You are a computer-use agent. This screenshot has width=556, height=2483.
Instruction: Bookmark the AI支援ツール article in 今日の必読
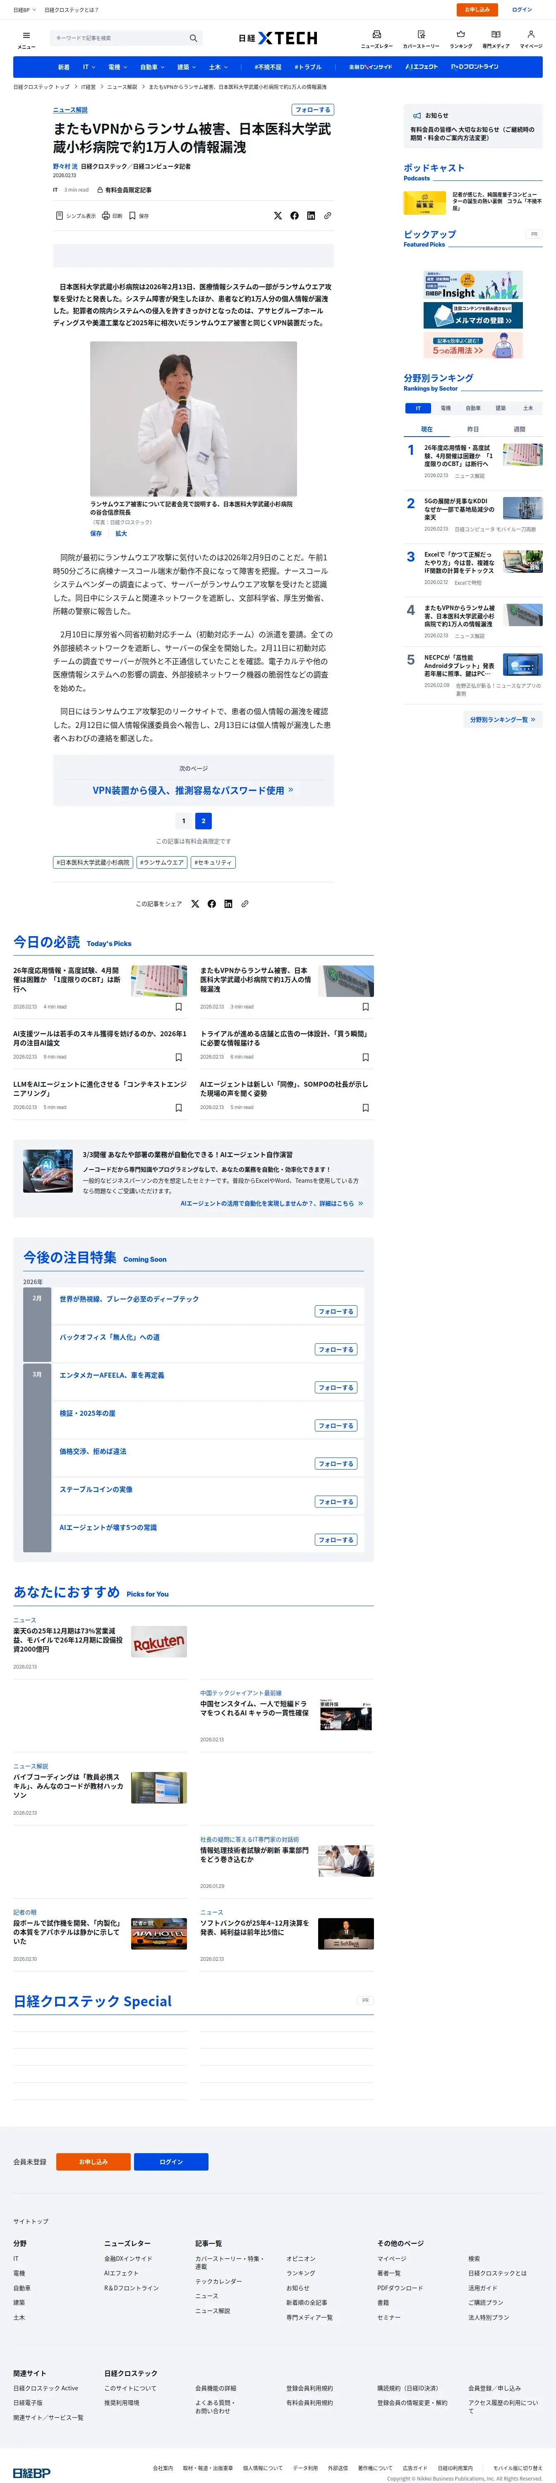point(178,1057)
